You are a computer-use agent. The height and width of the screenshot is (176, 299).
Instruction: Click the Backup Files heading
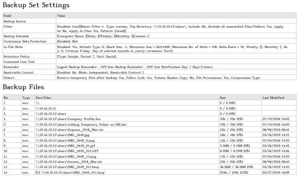click(x=24, y=87)
